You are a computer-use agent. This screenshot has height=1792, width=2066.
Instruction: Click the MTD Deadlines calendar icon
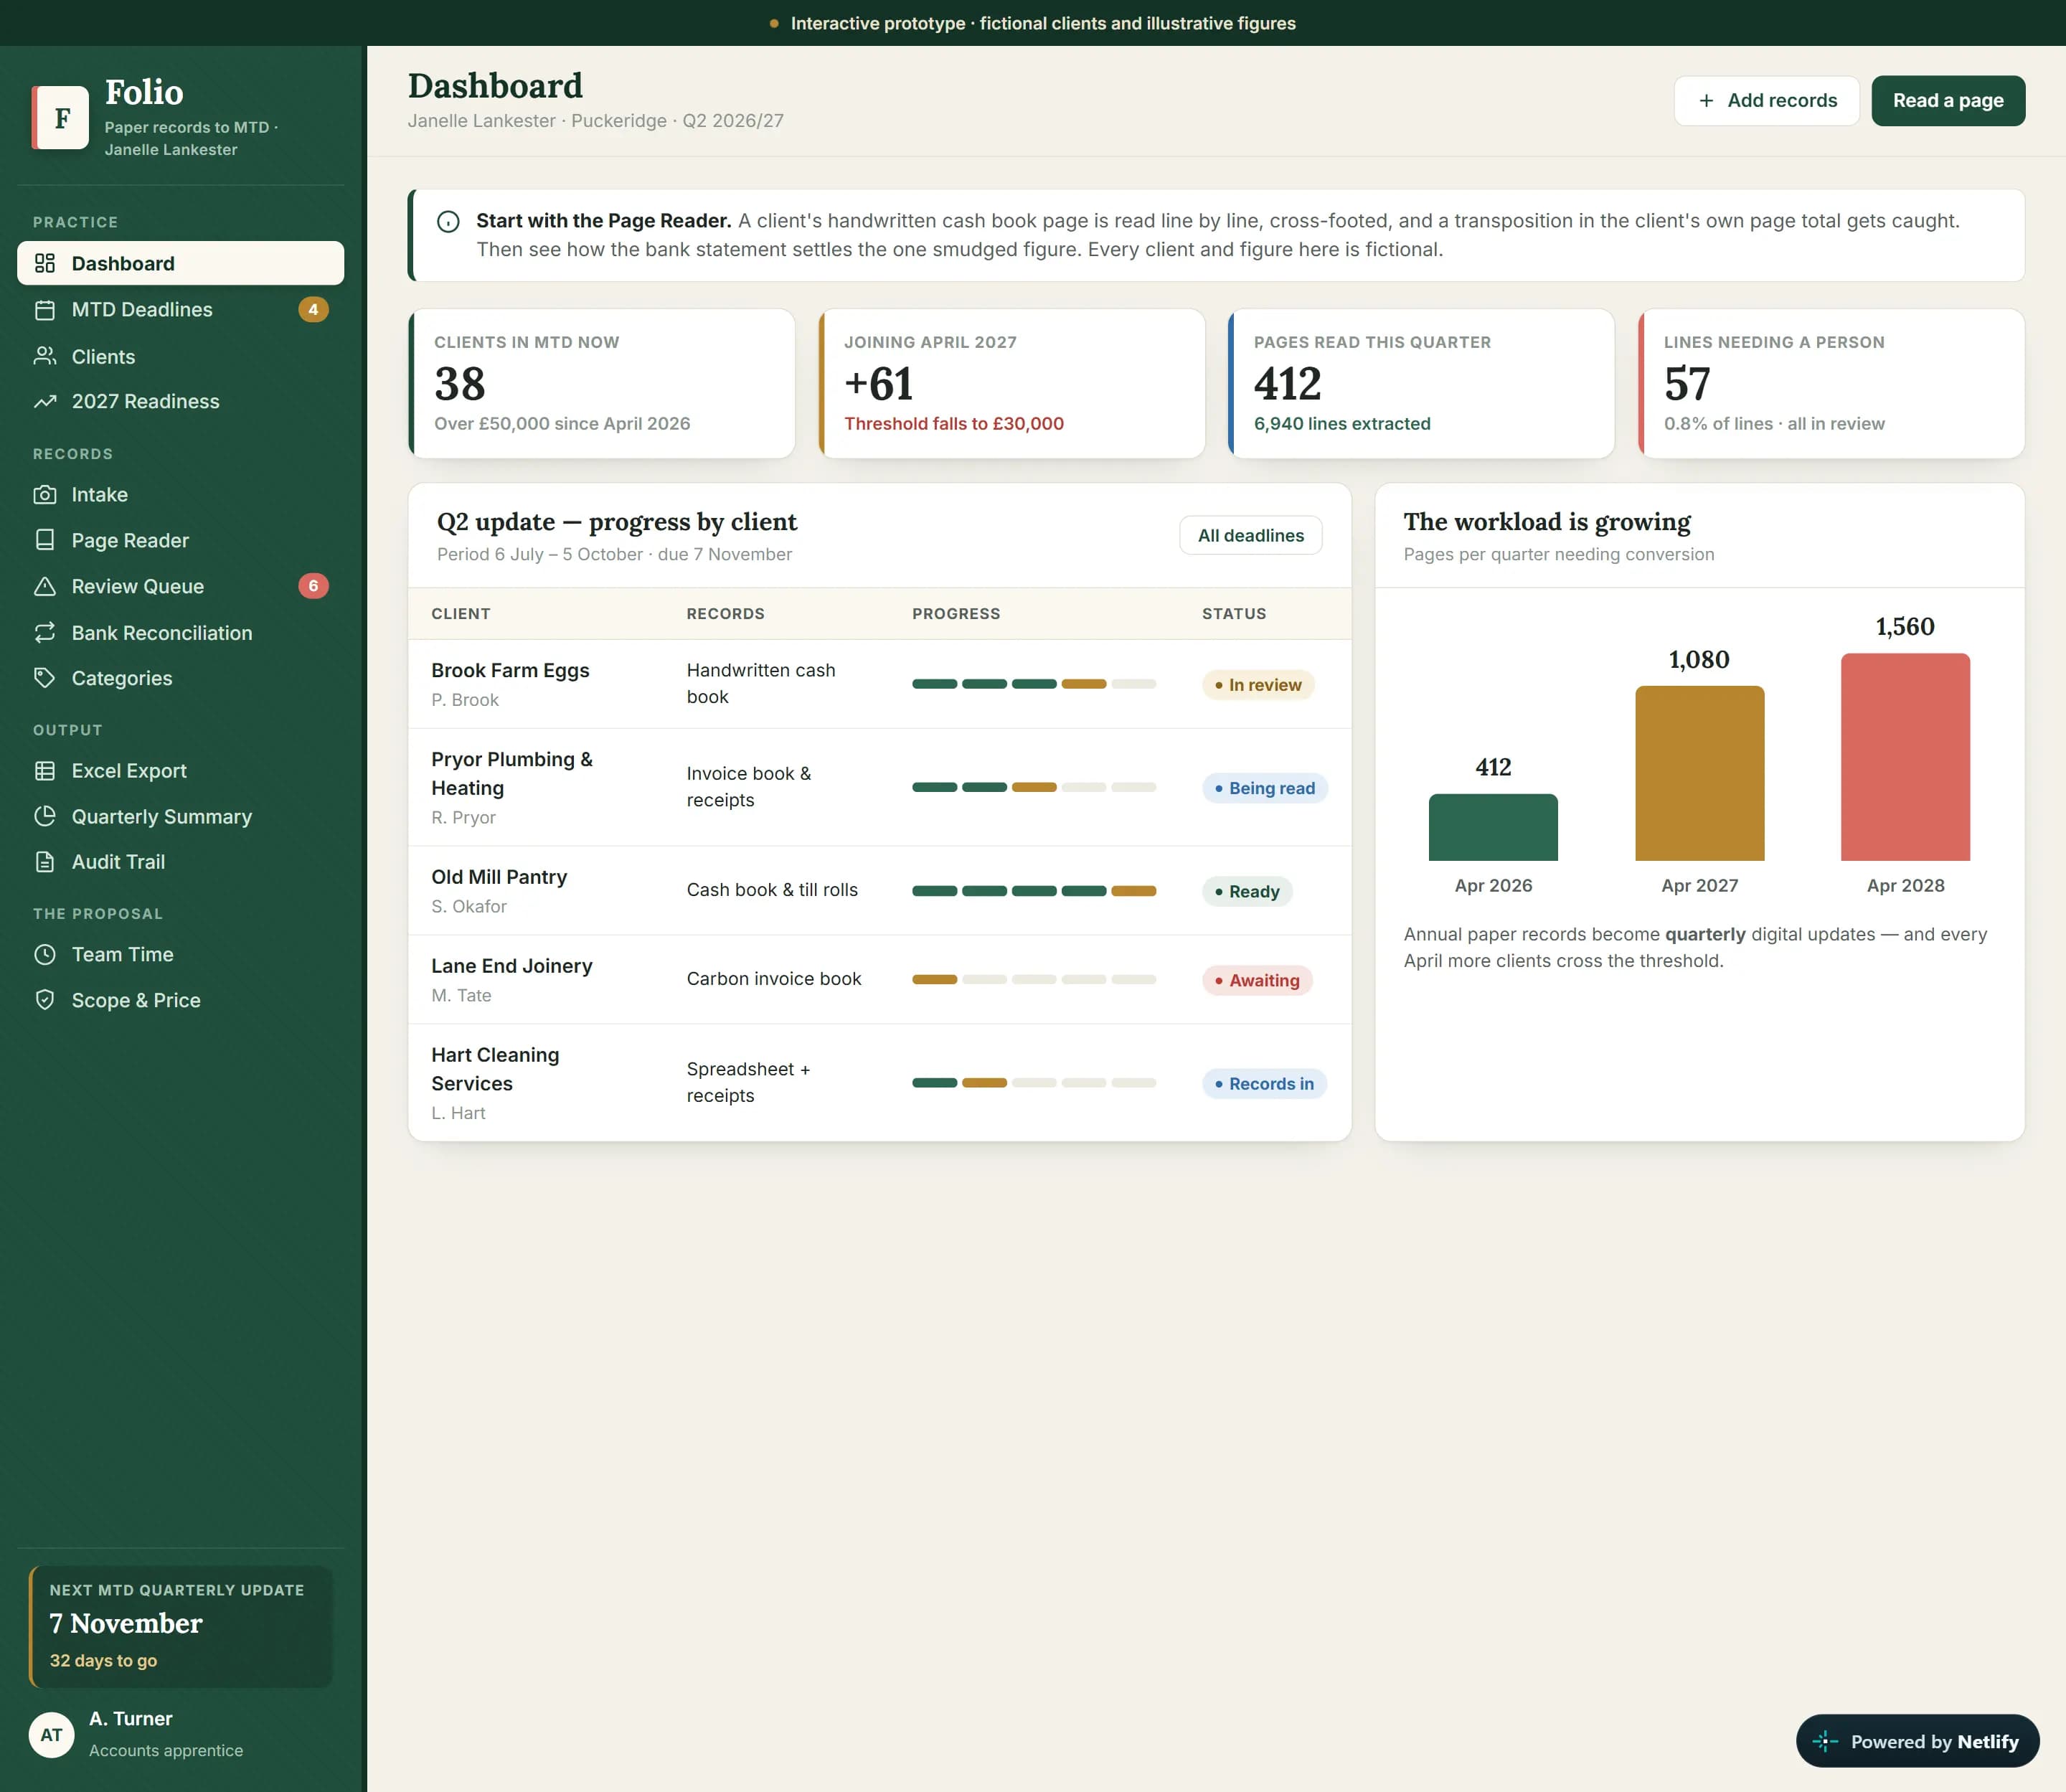(x=45, y=310)
